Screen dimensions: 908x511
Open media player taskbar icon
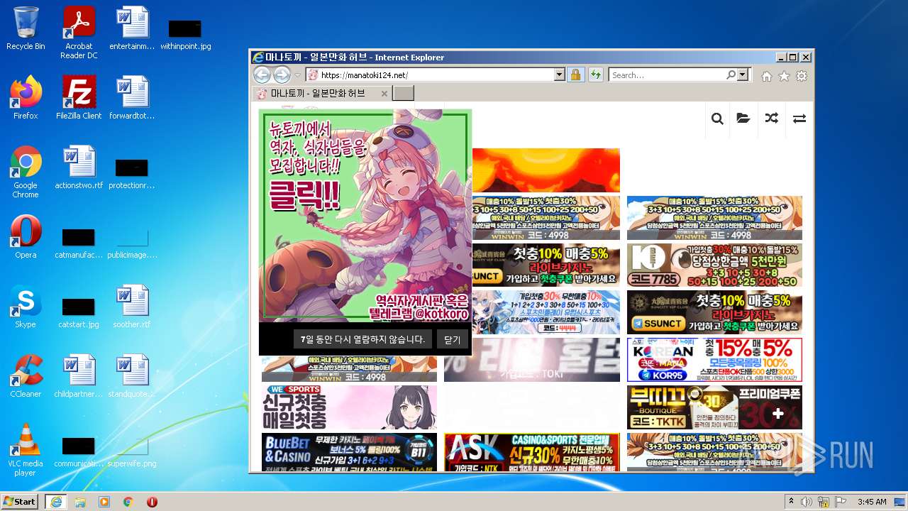(104, 502)
